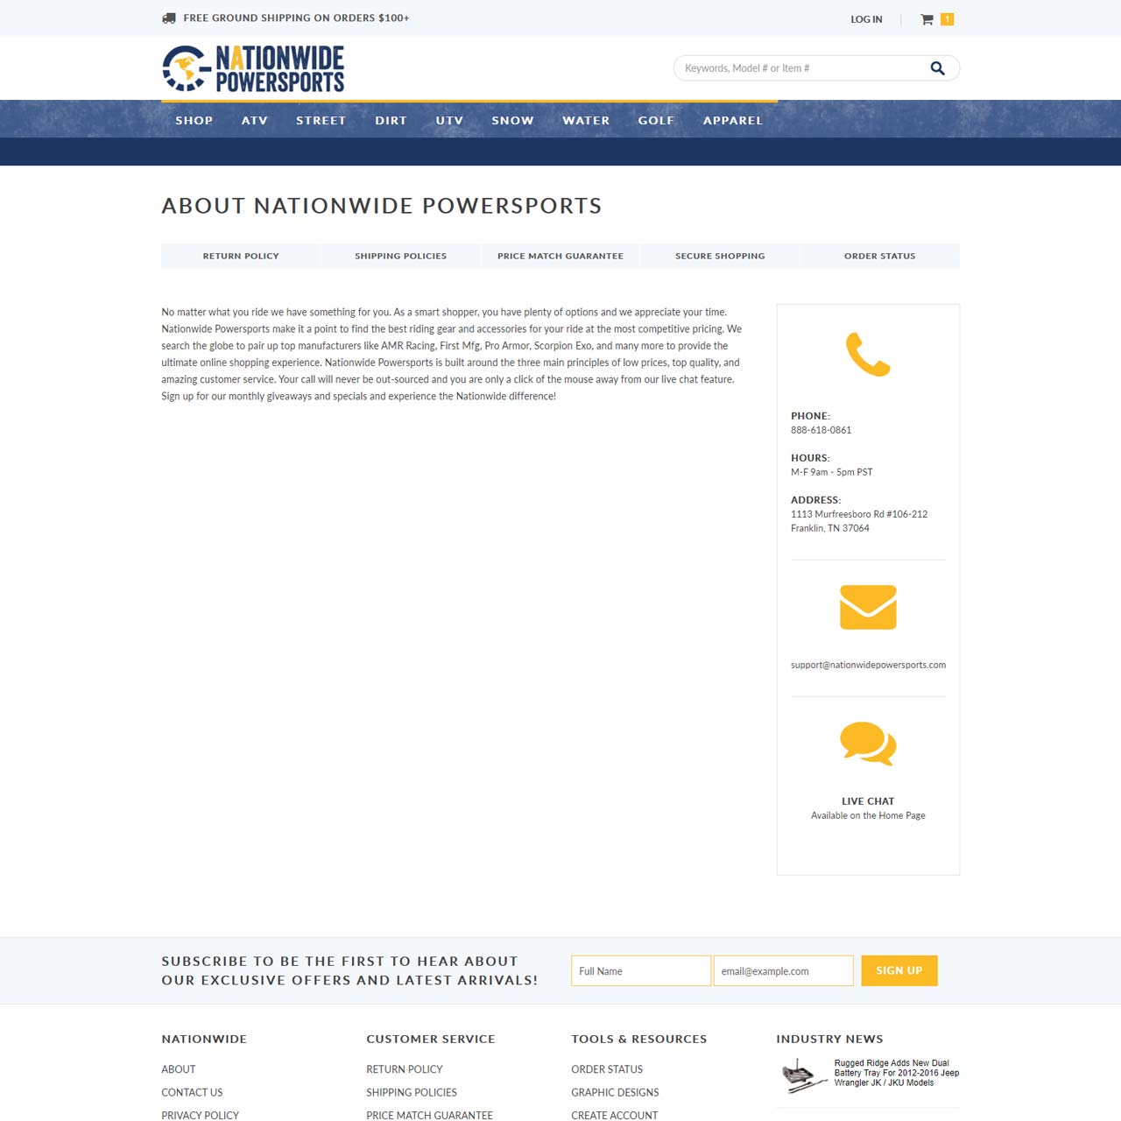Viewport: 1121px width, 1121px height.
Task: Open the APPAREL category
Action: (733, 121)
